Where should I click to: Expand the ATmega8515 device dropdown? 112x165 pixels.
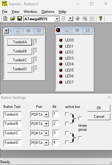(57, 19)
